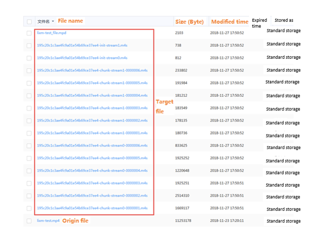
Task: Click the modified time 2018-11-23 17:20:11
Action: coord(227,220)
